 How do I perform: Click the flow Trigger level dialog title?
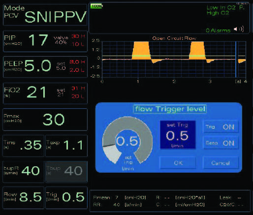coord(170,109)
